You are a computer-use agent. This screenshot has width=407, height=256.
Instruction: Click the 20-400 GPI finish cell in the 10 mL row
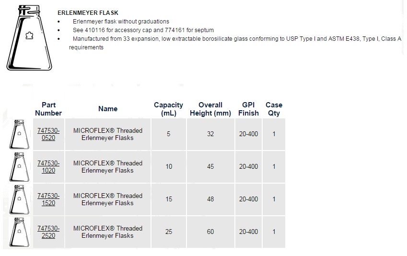(x=248, y=167)
